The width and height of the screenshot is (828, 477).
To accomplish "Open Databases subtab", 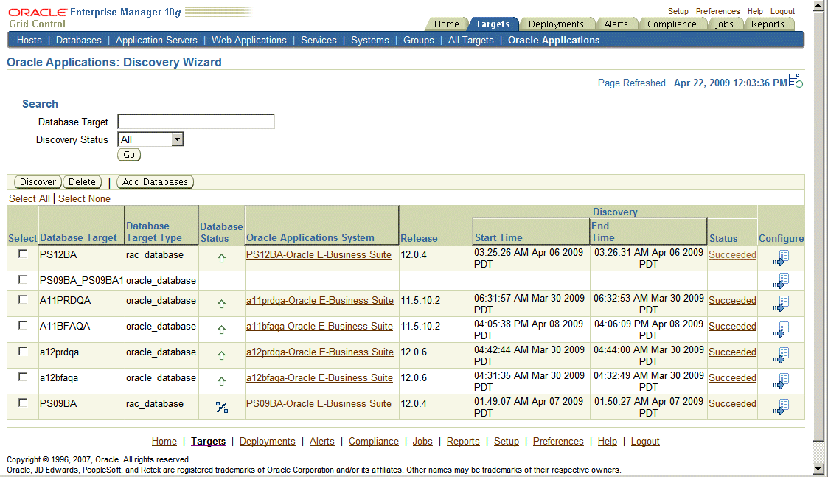I will tap(79, 40).
